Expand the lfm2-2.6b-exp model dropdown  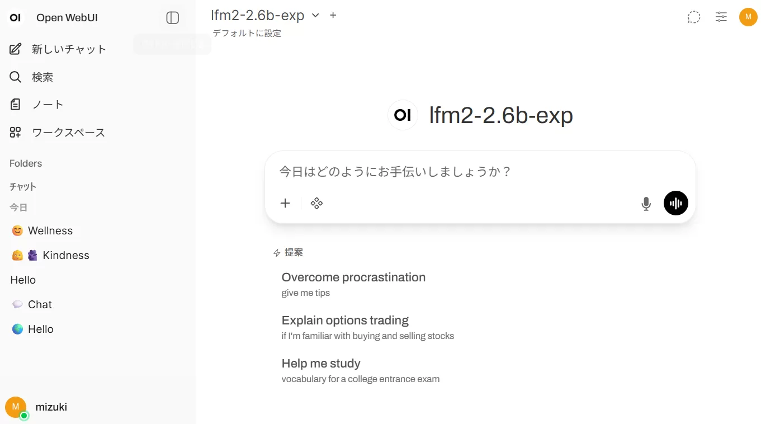(315, 16)
